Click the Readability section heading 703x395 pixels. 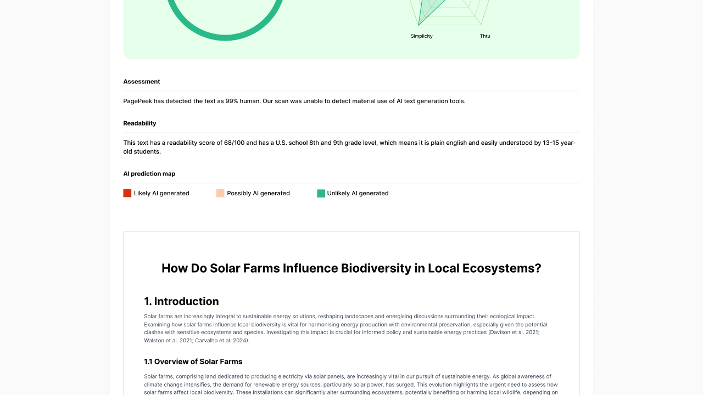140,123
